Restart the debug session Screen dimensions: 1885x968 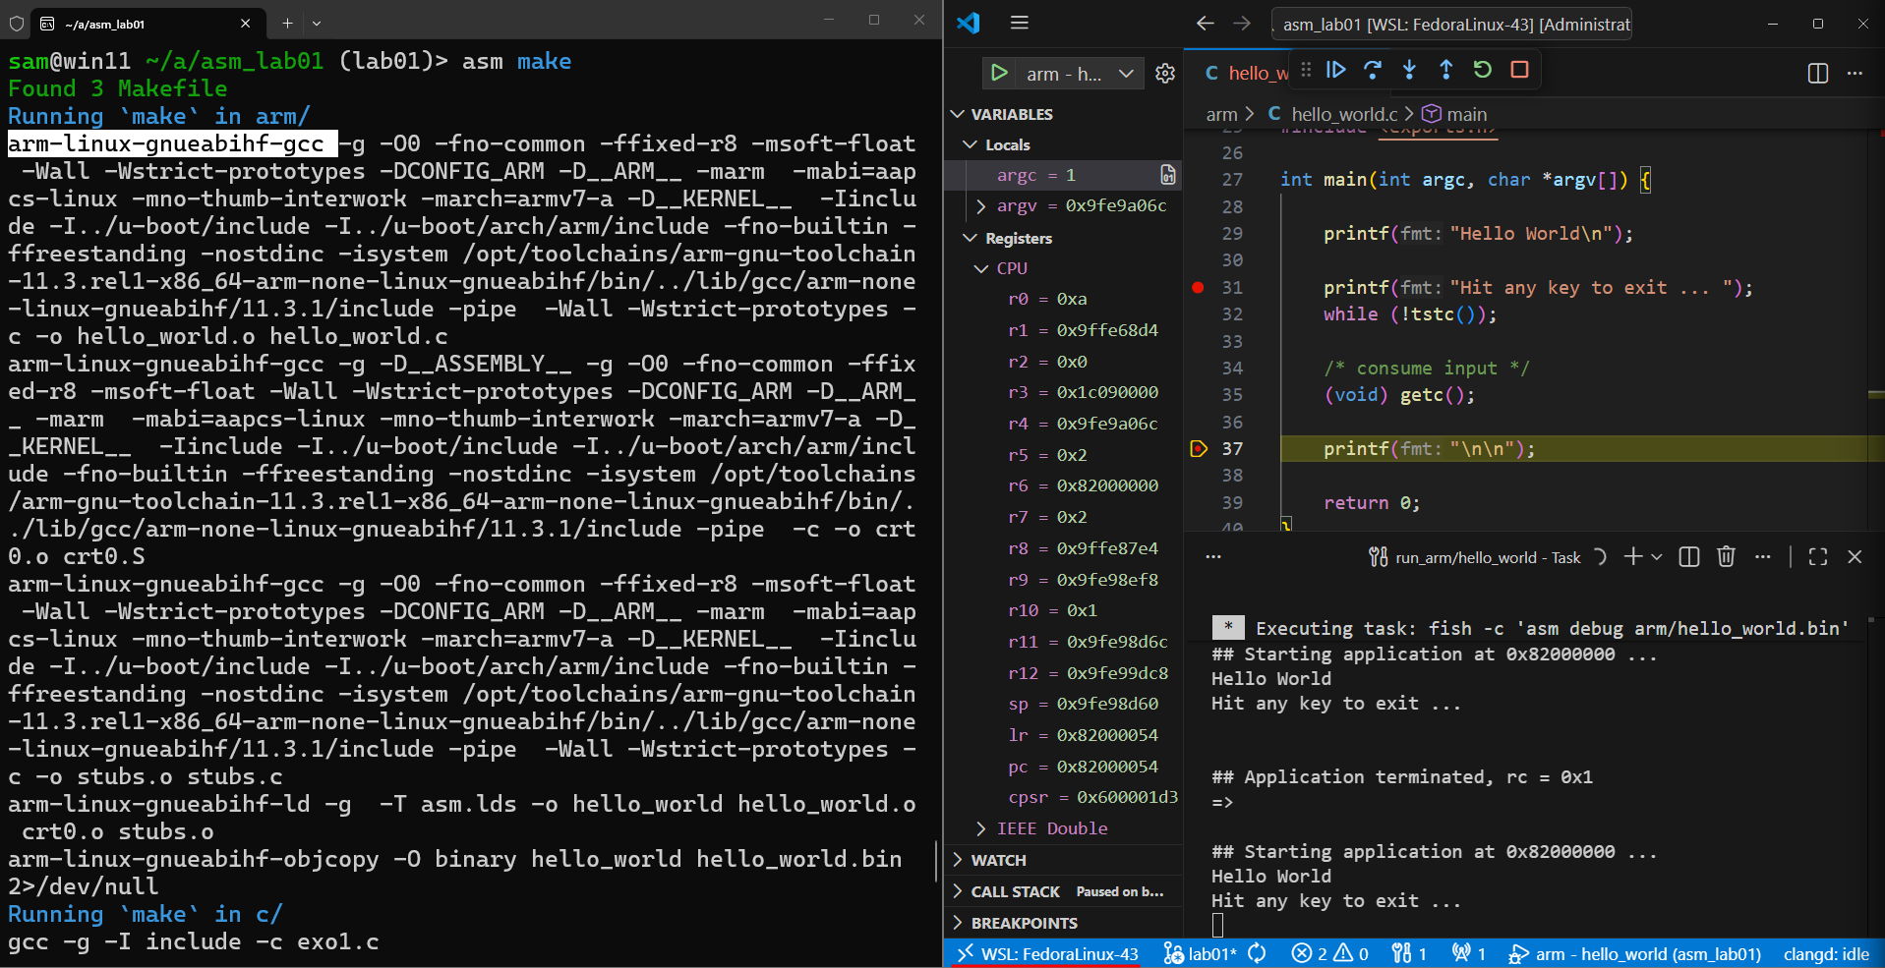click(x=1482, y=70)
